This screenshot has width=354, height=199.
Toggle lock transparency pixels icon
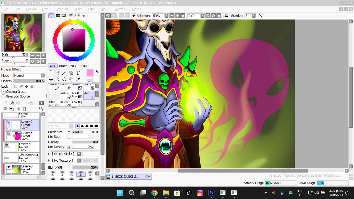click(15, 87)
